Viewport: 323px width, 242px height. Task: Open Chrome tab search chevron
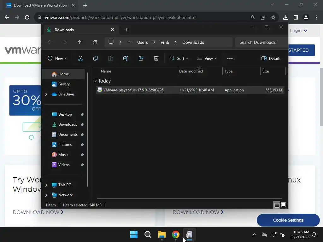pyautogui.click(x=272, y=4)
